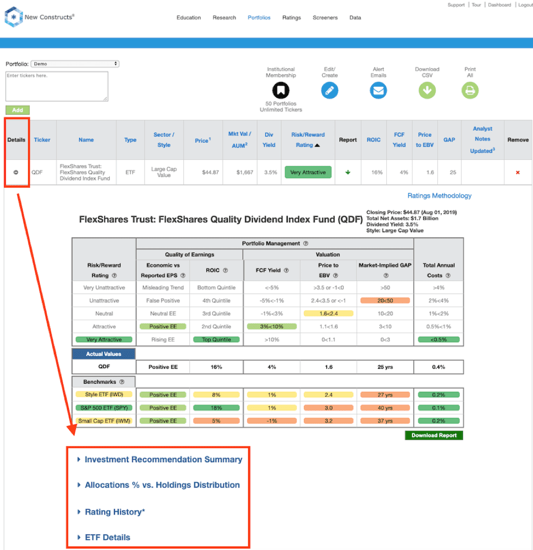The height and width of the screenshot is (550, 533).
Task: Click the green report download arrow for QDF
Action: (x=348, y=172)
